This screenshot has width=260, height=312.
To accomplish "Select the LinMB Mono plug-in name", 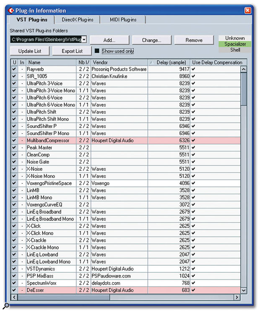I will pyautogui.click(x=39, y=197).
